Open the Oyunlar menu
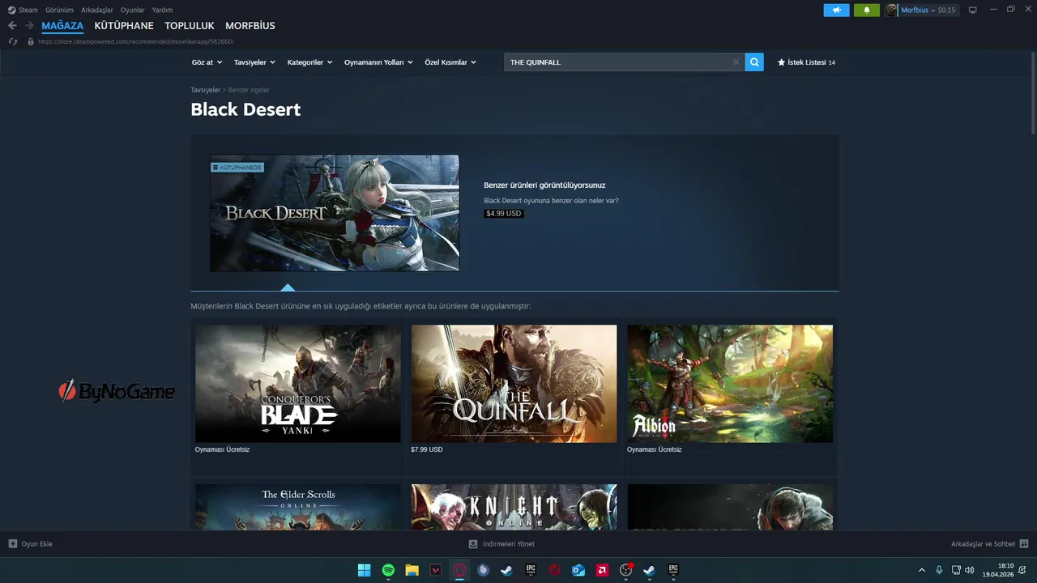This screenshot has height=583, width=1037. (x=133, y=11)
